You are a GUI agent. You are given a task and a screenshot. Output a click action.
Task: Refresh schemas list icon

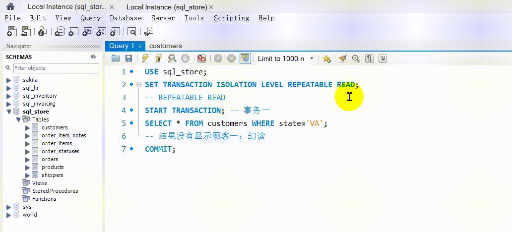(x=93, y=57)
